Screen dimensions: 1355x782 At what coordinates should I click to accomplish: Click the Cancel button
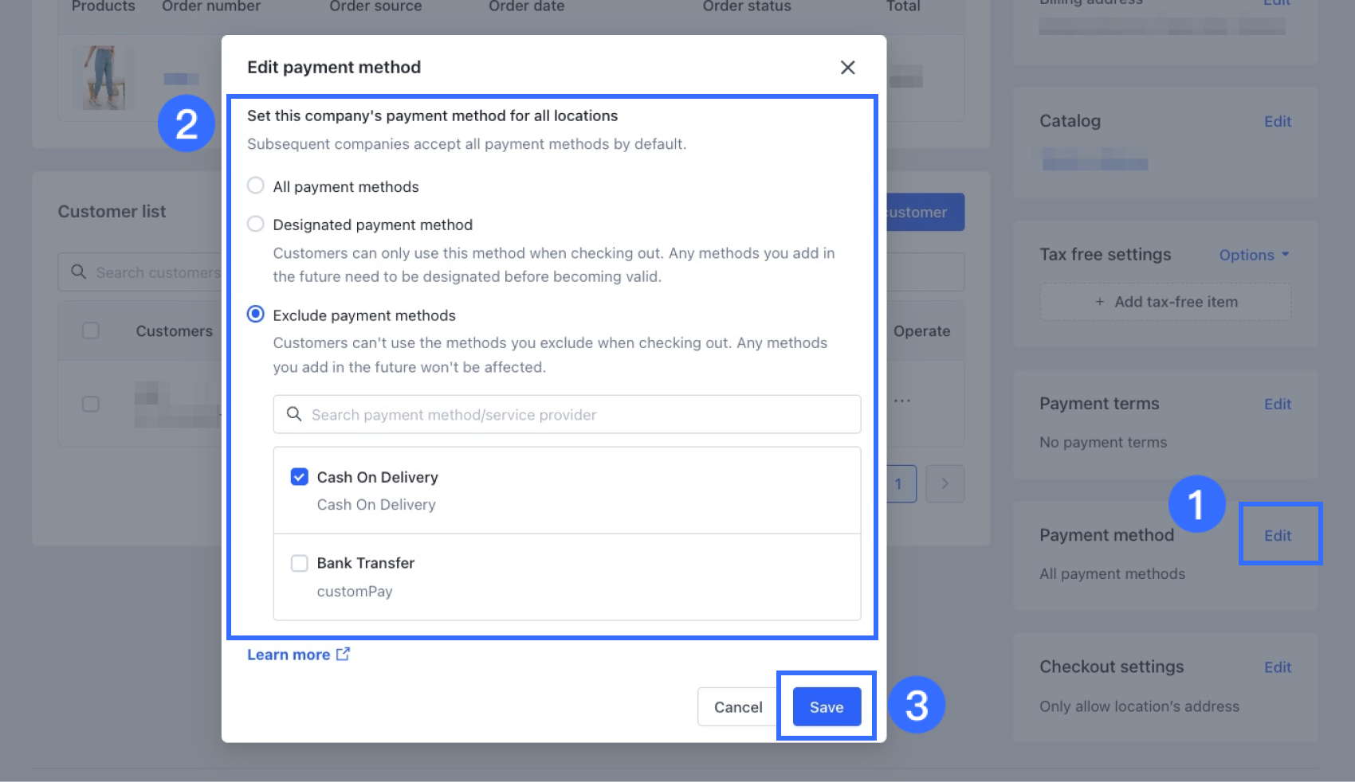(x=737, y=706)
